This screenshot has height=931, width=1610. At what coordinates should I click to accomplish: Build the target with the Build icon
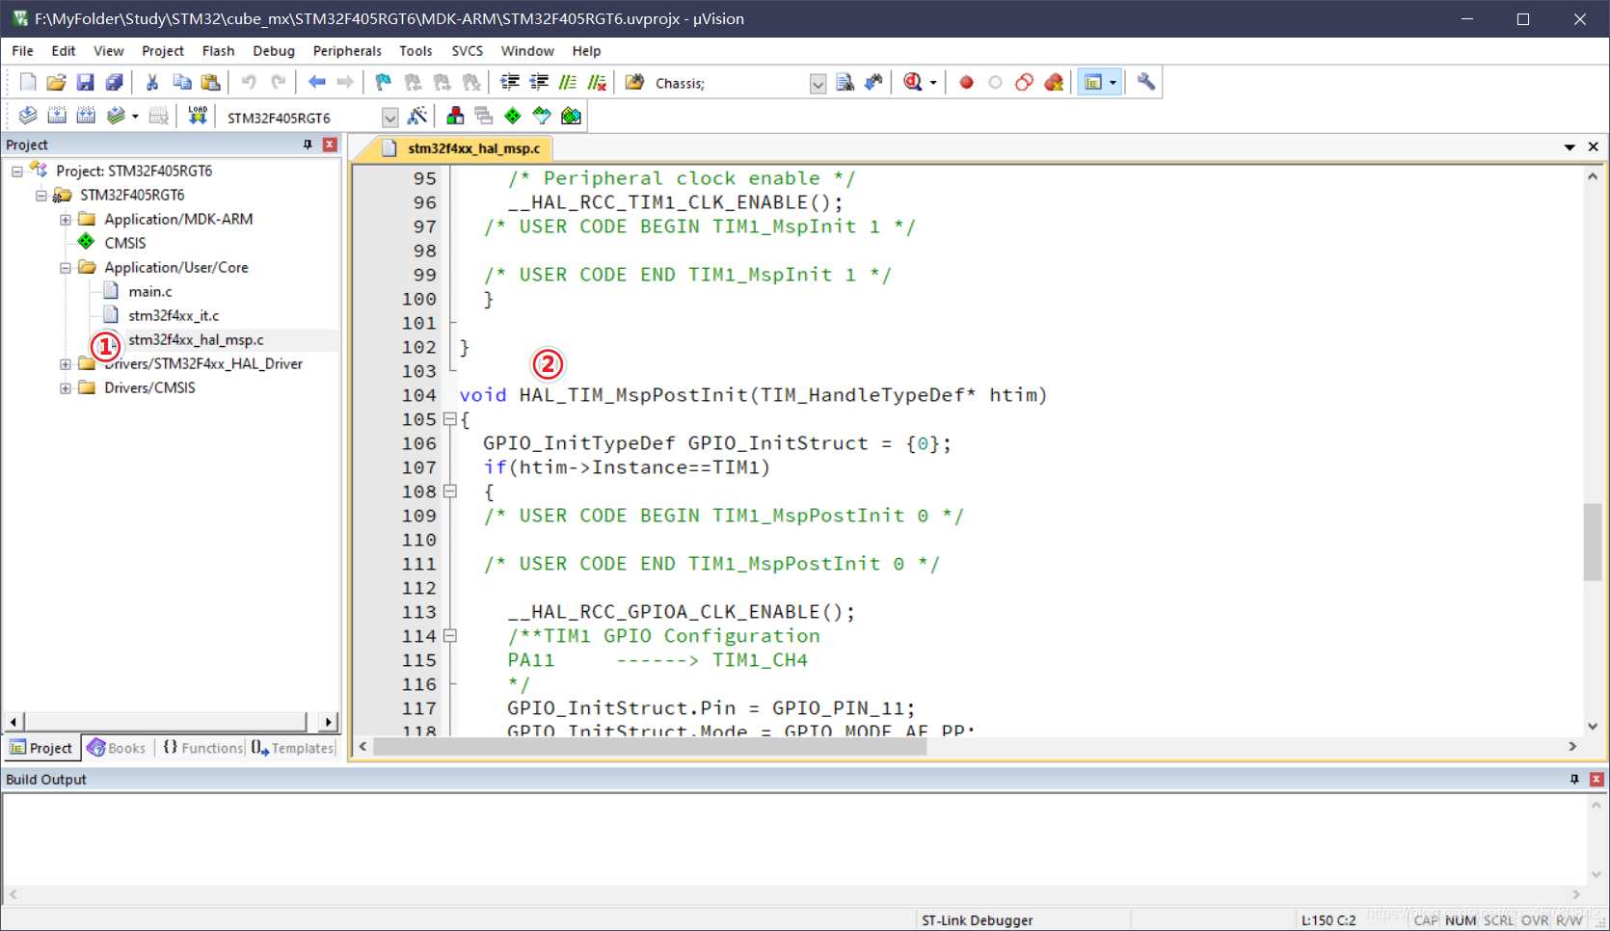[x=57, y=117]
